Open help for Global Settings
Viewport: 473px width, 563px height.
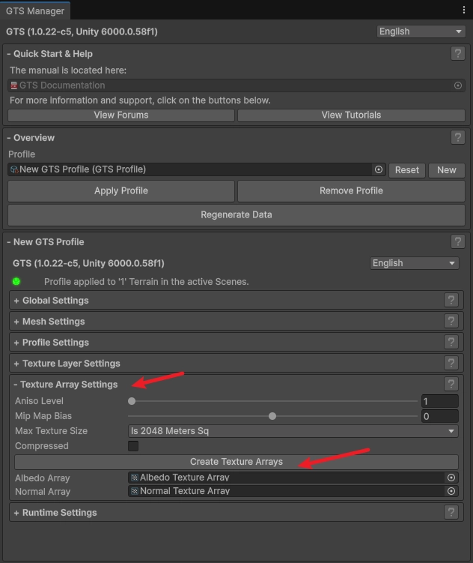pyautogui.click(x=451, y=300)
